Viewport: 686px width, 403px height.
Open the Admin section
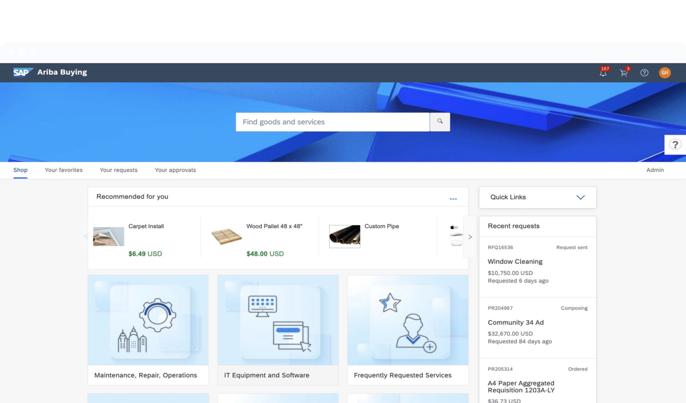coord(655,170)
